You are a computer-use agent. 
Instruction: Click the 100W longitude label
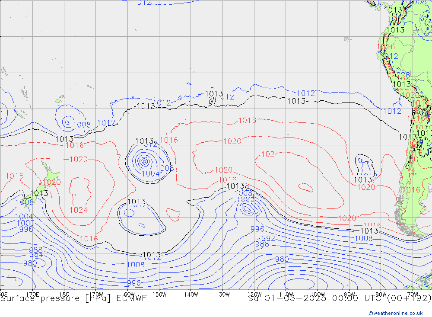[318, 295]
